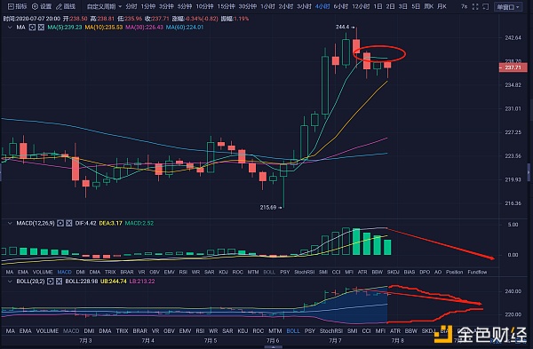This screenshot has height=349, width=533.
Task: Click the 7s refresh countdown indicator
Action: (464, 6)
